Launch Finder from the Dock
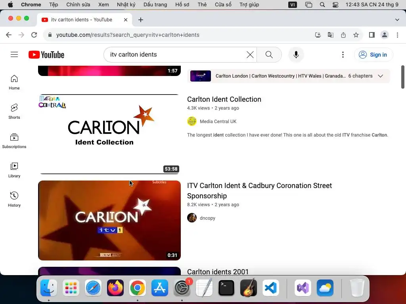This screenshot has width=406, height=304. click(49, 288)
